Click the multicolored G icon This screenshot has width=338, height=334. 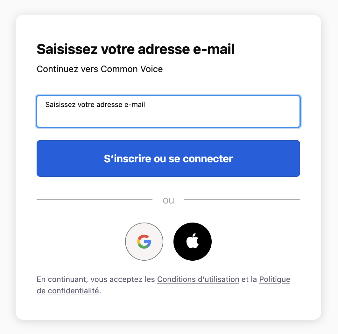(144, 242)
